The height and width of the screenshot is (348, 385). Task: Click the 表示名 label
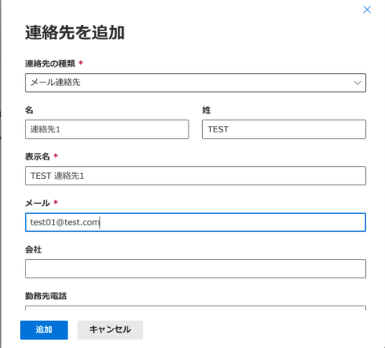(x=38, y=156)
